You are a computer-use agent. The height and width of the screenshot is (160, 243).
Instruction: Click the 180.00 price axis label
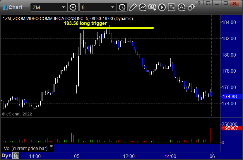pos(229,55)
